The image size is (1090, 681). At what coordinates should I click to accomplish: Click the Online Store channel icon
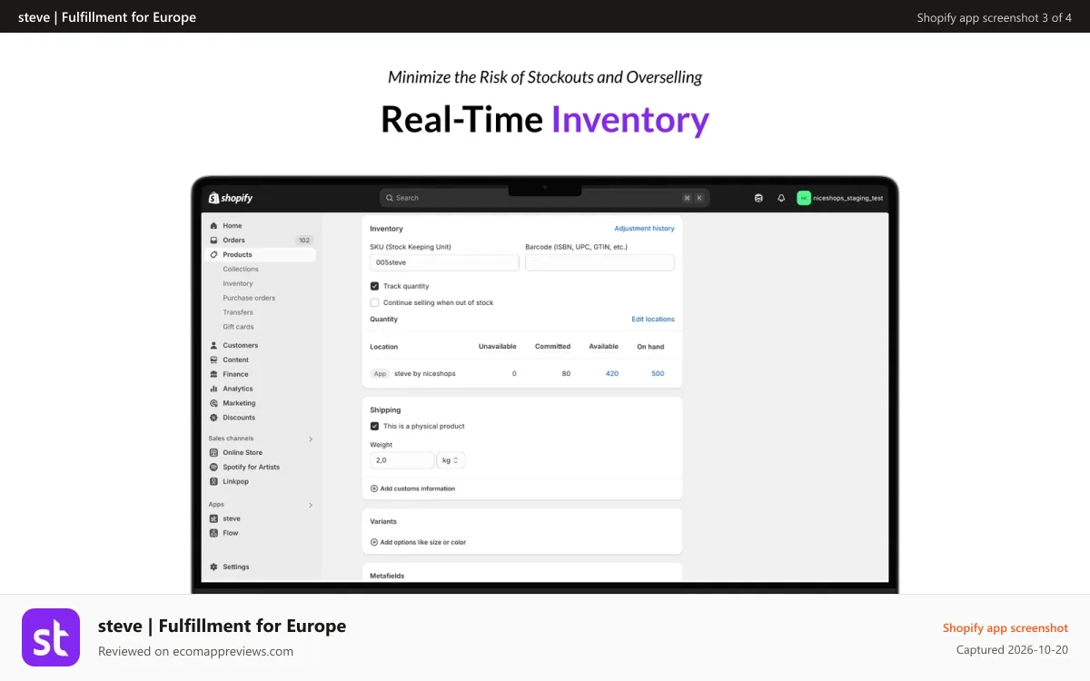pyautogui.click(x=213, y=452)
